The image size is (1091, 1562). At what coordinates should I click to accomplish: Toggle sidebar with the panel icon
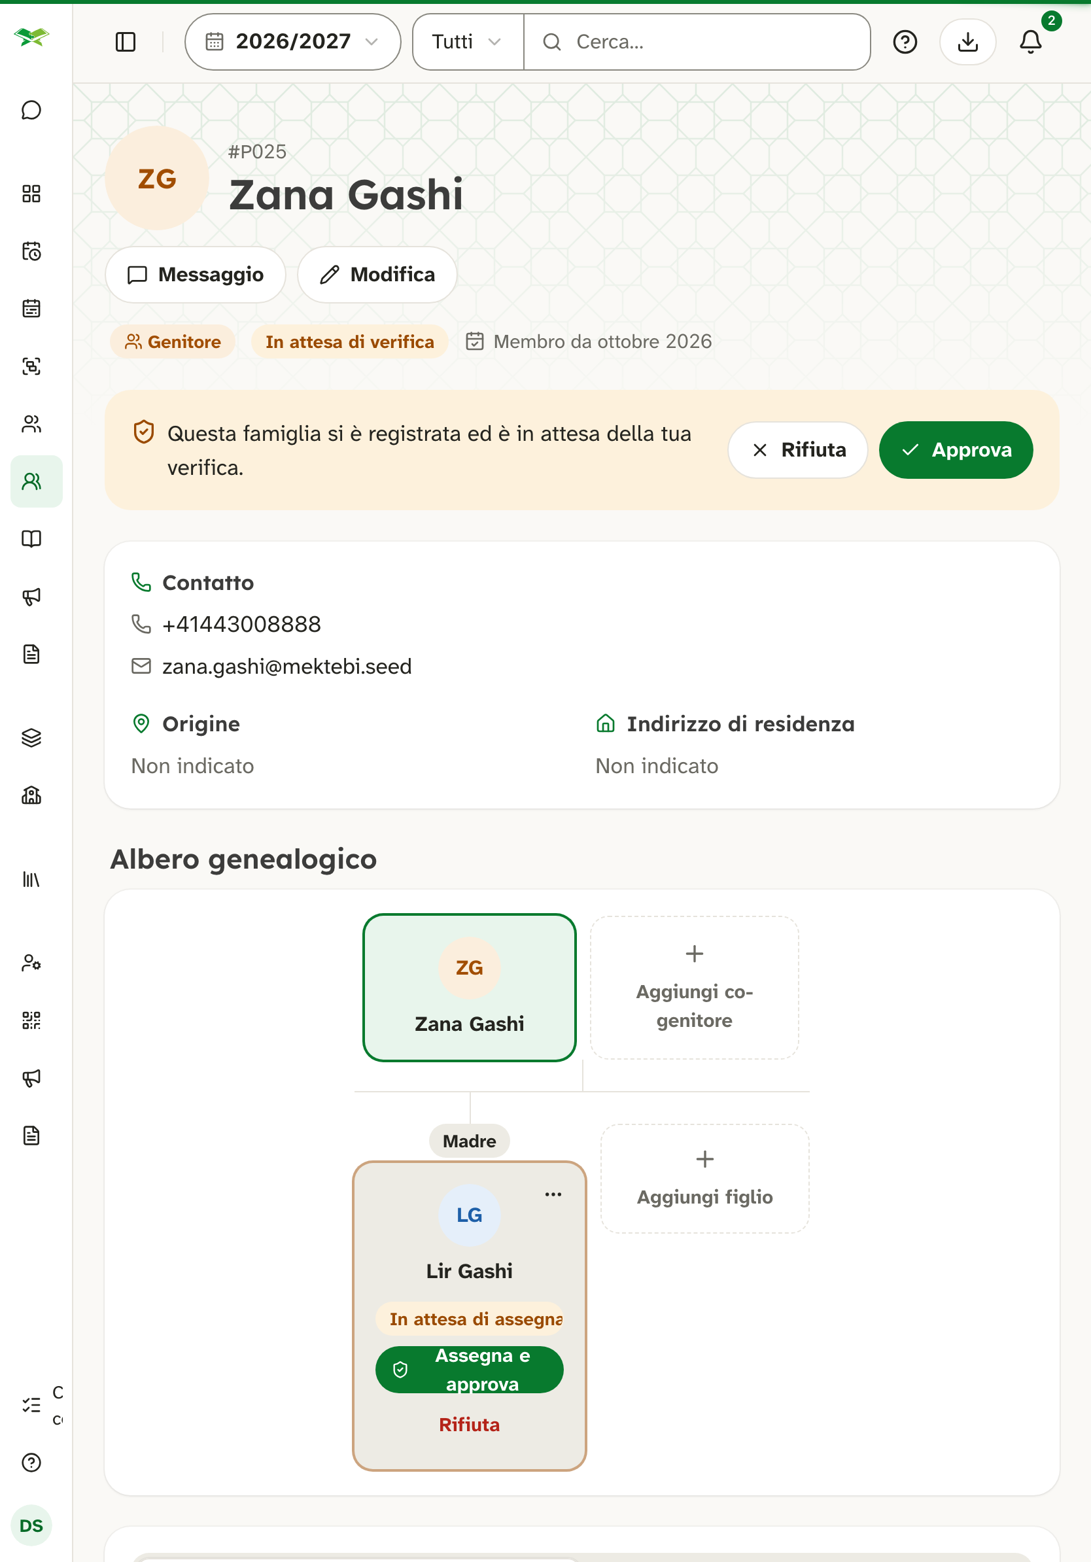coord(126,41)
